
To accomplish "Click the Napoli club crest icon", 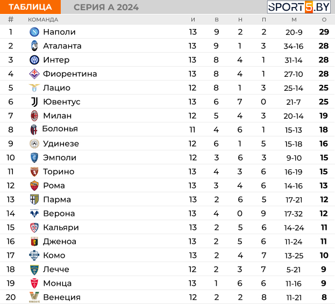I will click(x=34, y=32).
